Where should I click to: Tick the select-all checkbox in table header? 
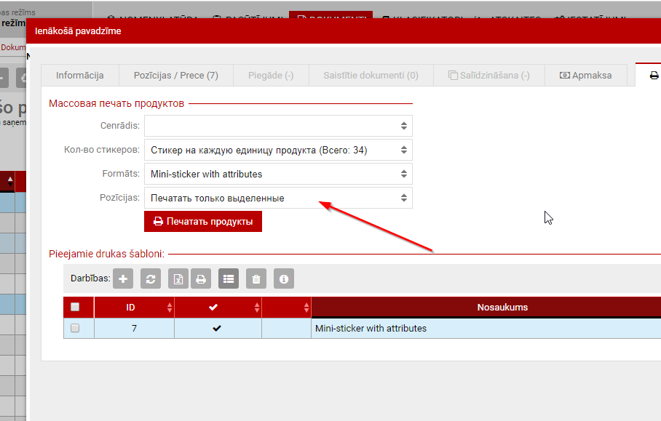[75, 308]
